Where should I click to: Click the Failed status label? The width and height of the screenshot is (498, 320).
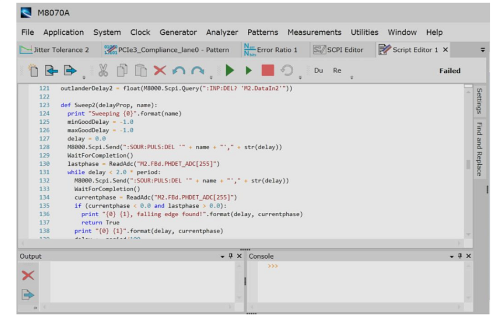pos(450,71)
